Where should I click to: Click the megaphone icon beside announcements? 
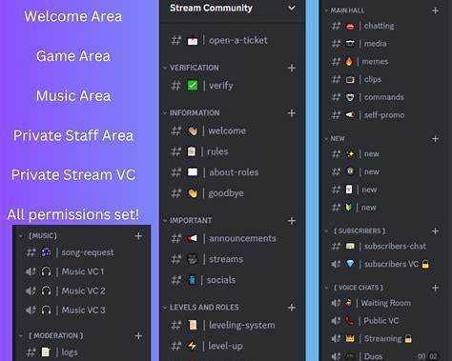(x=193, y=238)
